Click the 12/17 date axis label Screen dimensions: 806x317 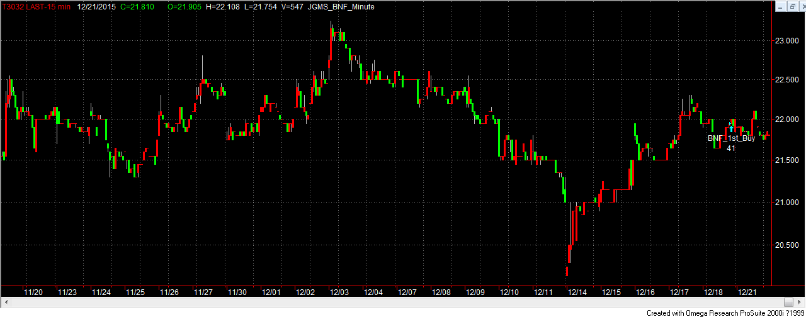[679, 292]
